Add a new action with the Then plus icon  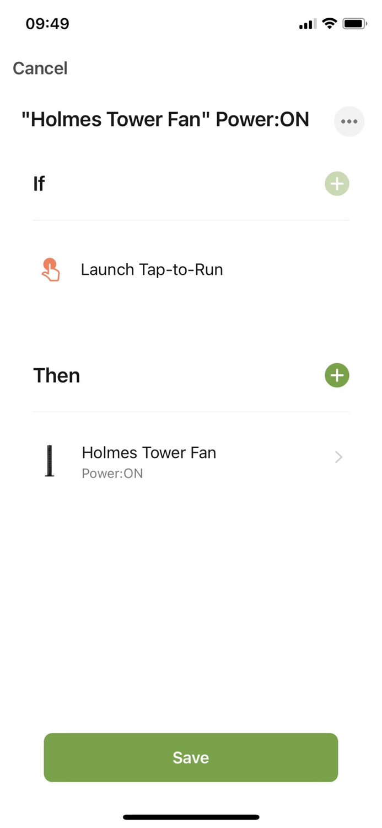click(x=337, y=375)
